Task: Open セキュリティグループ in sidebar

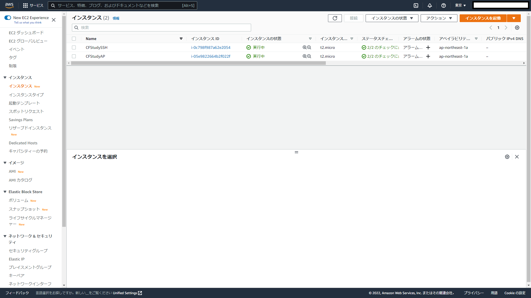Action: [28, 251]
